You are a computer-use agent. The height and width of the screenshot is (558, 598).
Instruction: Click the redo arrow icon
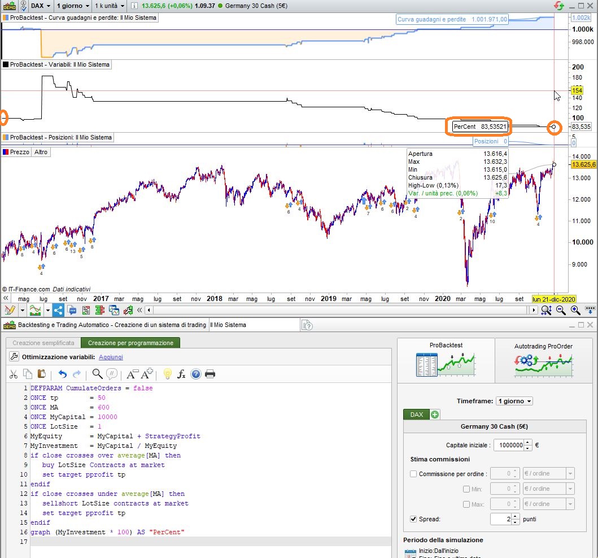(77, 374)
